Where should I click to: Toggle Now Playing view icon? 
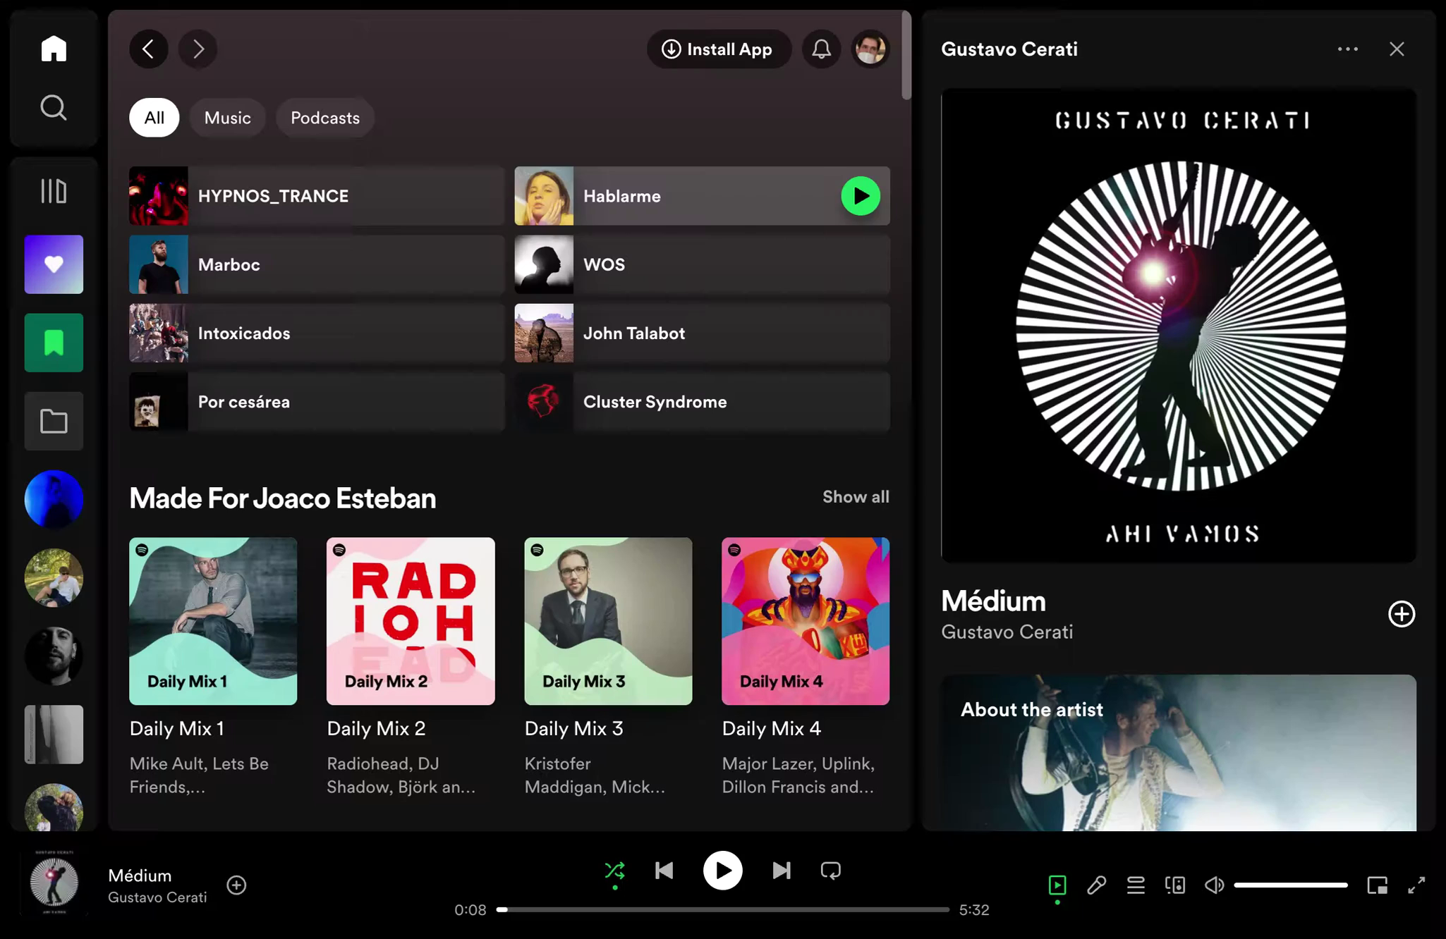[1057, 885]
